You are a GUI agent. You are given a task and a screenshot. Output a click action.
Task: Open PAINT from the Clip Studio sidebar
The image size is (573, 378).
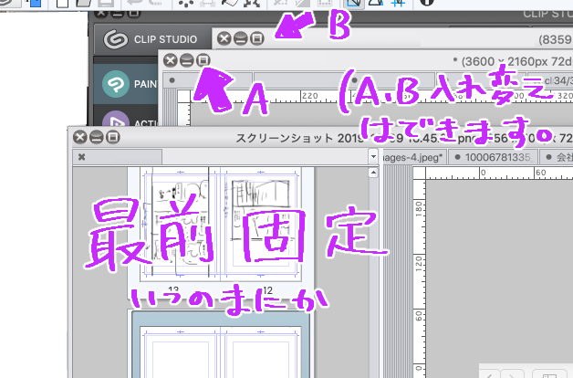[x=126, y=84]
